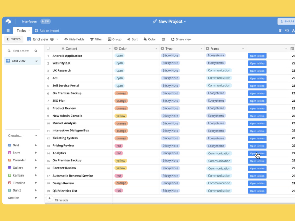The width and height of the screenshot is (295, 221).
Task: Open the revision history clock icon
Action: tap(287, 31)
